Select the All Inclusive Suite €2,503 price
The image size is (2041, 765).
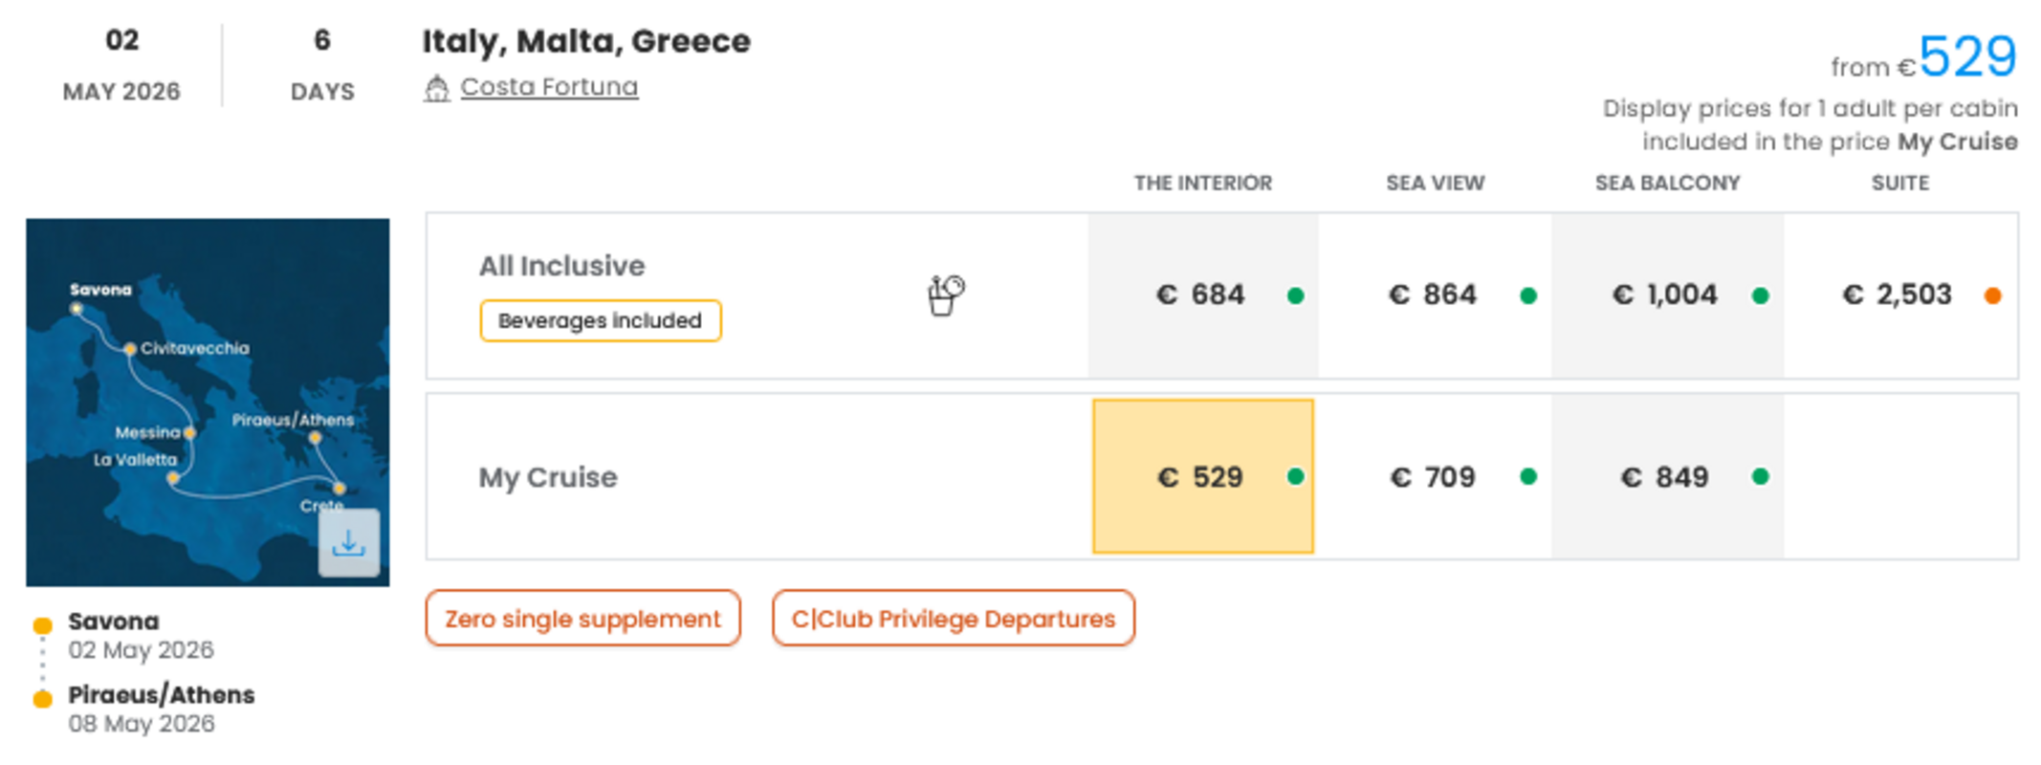click(x=1900, y=295)
